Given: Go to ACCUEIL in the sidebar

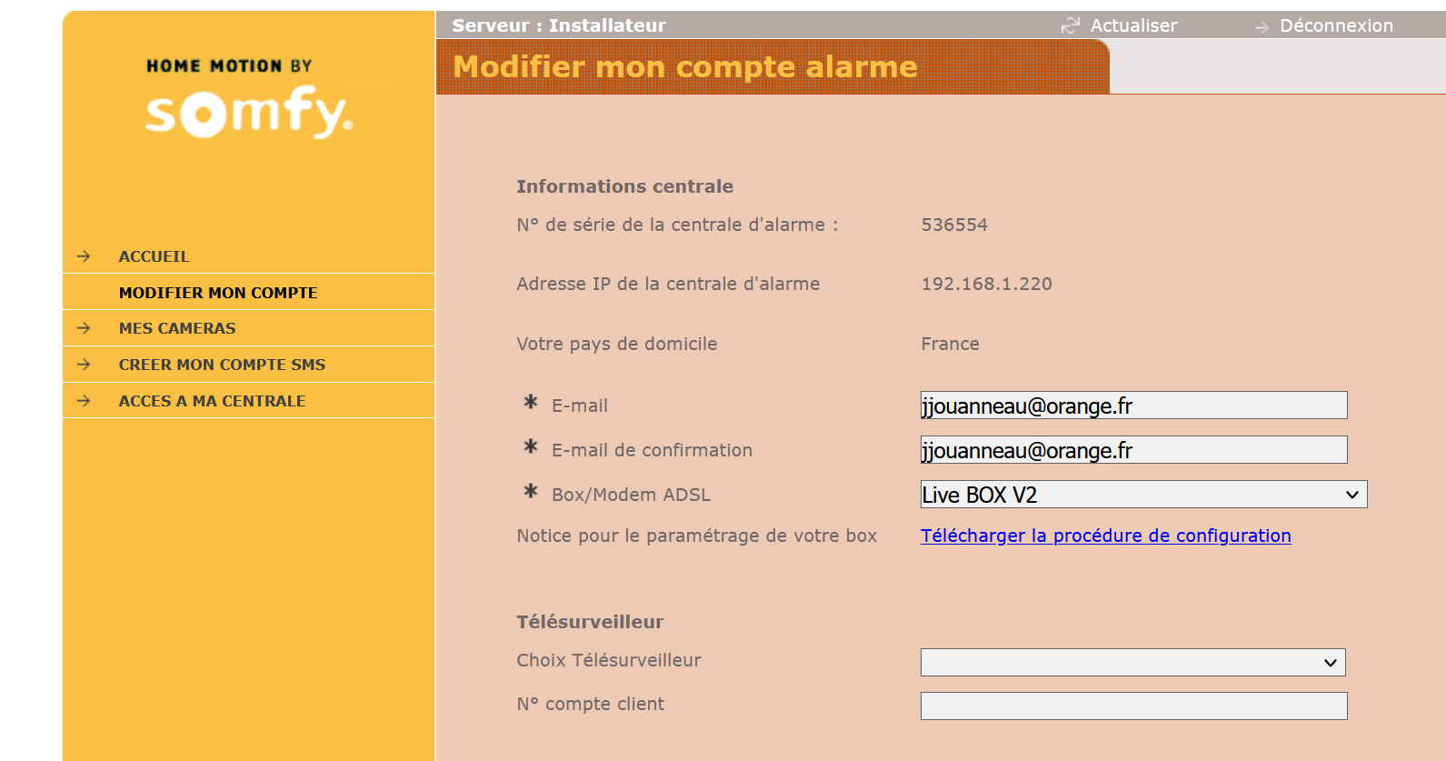Looking at the screenshot, I should click(x=154, y=256).
